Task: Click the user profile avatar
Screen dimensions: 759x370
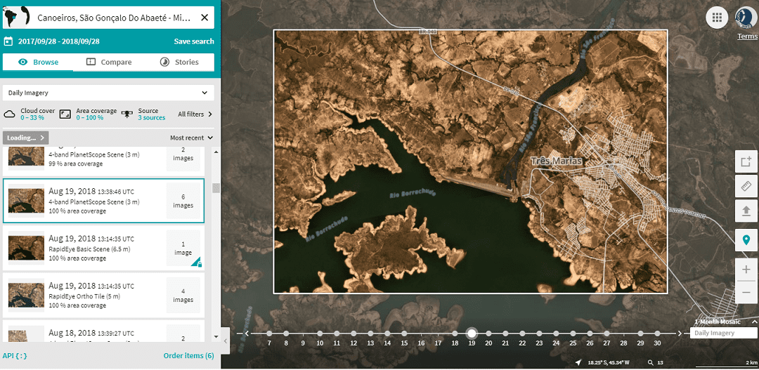Action: (745, 18)
